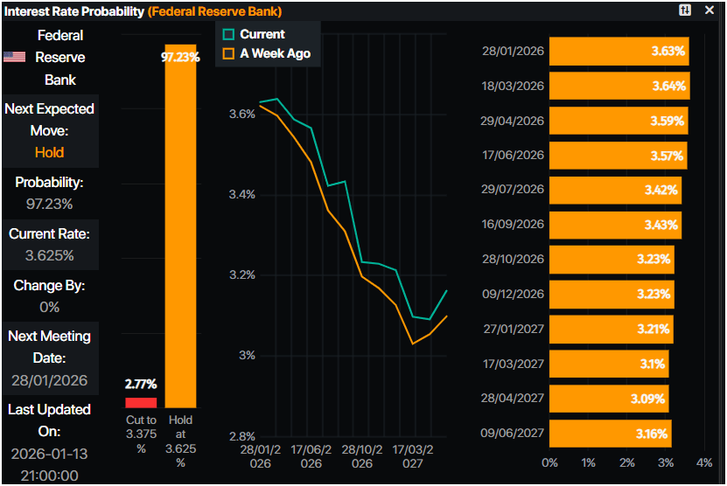Close the Interest Rate Probability widget

(x=710, y=10)
